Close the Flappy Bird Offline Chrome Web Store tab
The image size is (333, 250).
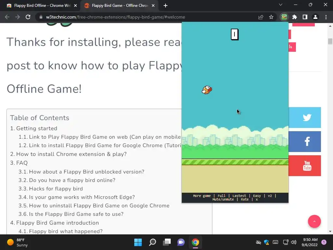pyautogui.click(x=75, y=6)
